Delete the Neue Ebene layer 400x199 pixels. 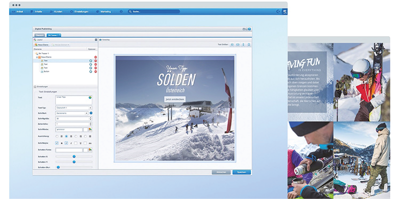[x=95, y=57]
